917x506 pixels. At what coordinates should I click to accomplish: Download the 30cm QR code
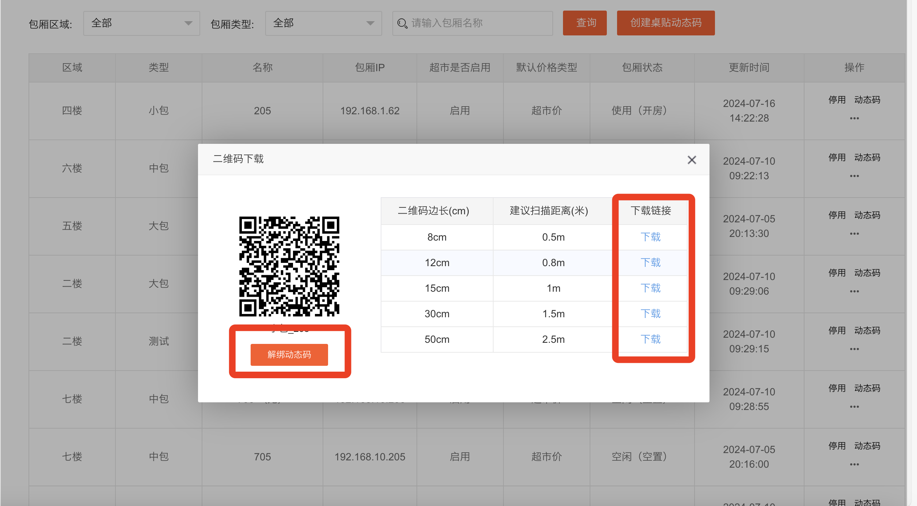pyautogui.click(x=651, y=314)
